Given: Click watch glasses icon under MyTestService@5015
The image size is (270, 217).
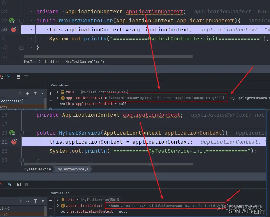Looking at the screenshot, I should click(63, 211).
